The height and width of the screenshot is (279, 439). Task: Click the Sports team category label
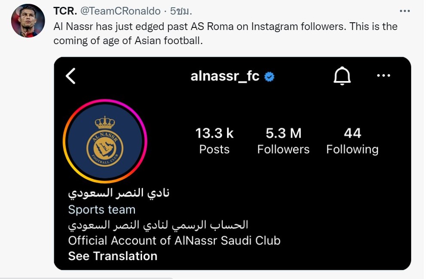(102, 210)
